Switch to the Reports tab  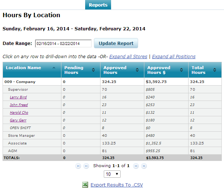(98, 5)
